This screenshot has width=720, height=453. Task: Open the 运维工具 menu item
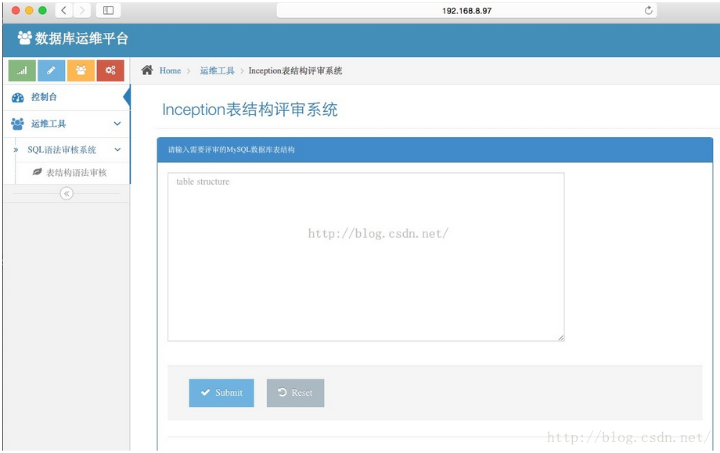tap(67, 124)
